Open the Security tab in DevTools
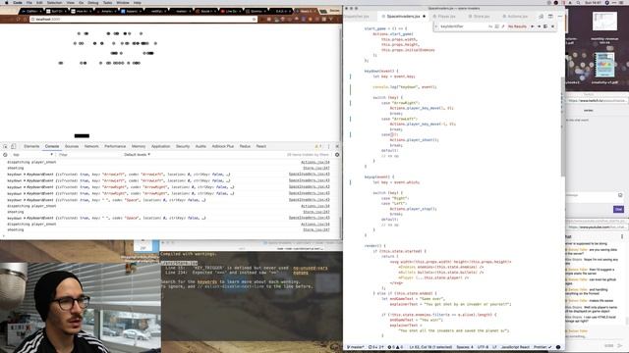 click(183, 146)
